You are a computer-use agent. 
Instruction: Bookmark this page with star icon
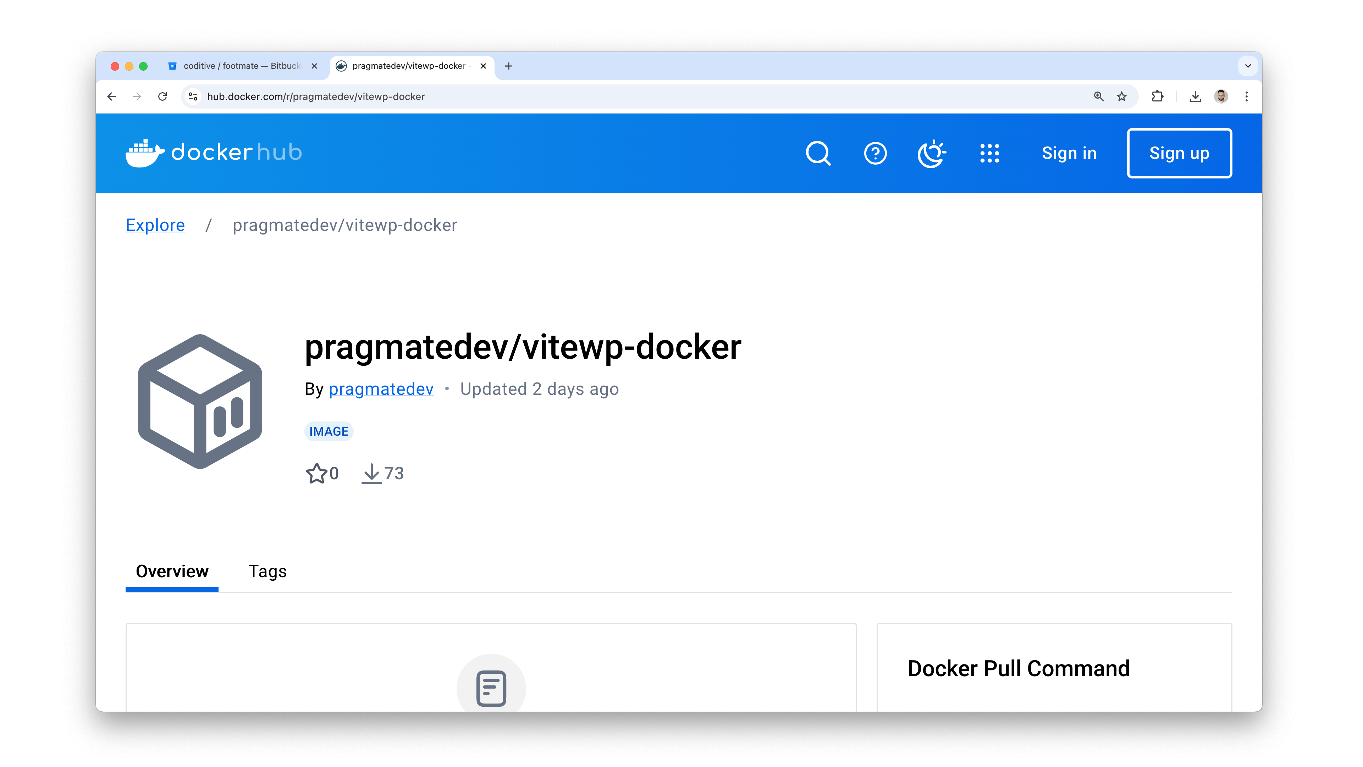pos(1122,96)
